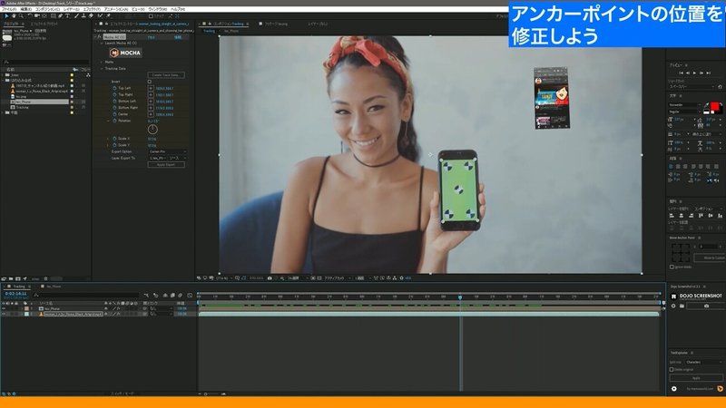Click the current timecode 0:02:14:11
Image resolution: width=726 pixels, height=408 pixels.
point(15,294)
